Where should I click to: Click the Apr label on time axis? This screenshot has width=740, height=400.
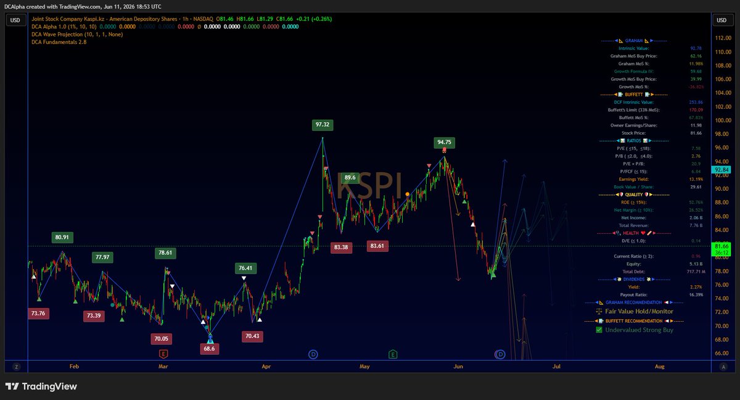266,367
